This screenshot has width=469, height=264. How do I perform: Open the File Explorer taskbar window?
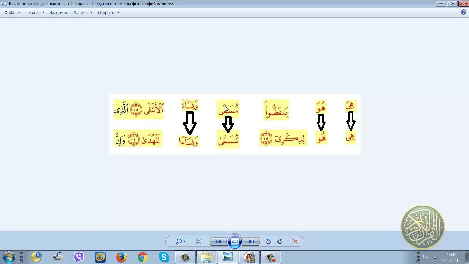[x=207, y=257]
